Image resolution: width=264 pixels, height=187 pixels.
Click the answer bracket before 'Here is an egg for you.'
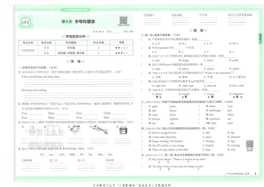(x=145, y=133)
